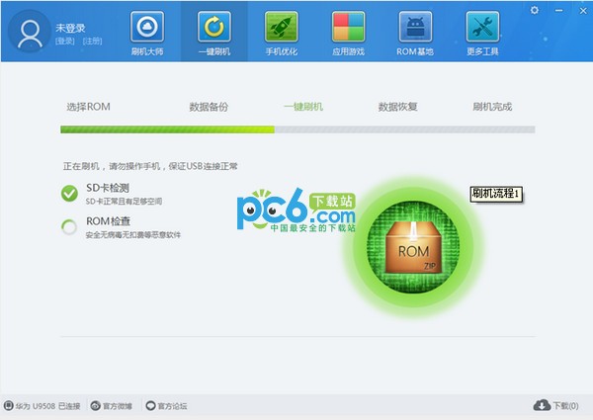
Task: Click the 未登录 account name text
Action: (x=70, y=28)
